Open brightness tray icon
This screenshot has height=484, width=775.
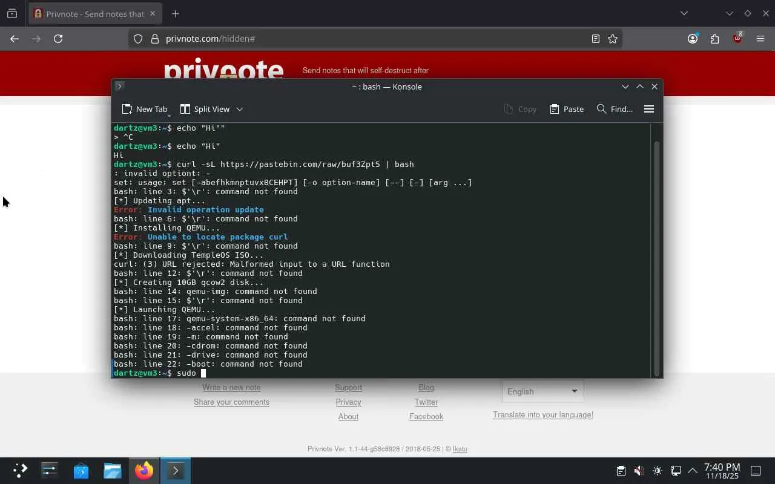[x=658, y=471]
